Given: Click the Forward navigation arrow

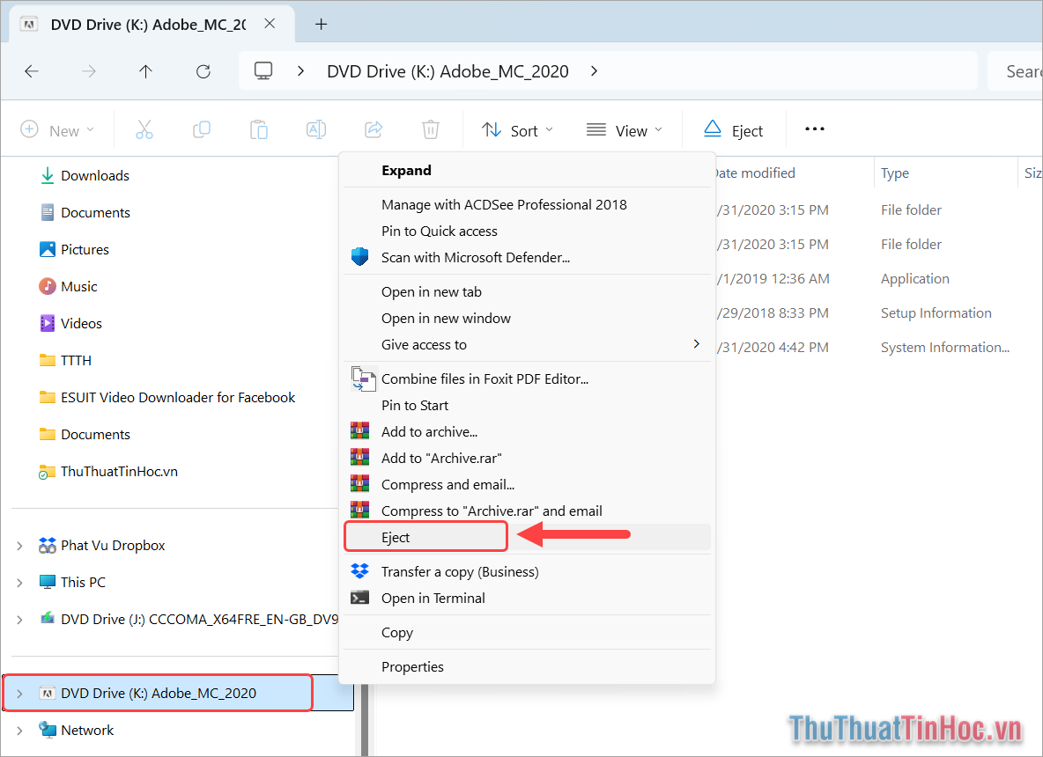Looking at the screenshot, I should [88, 71].
